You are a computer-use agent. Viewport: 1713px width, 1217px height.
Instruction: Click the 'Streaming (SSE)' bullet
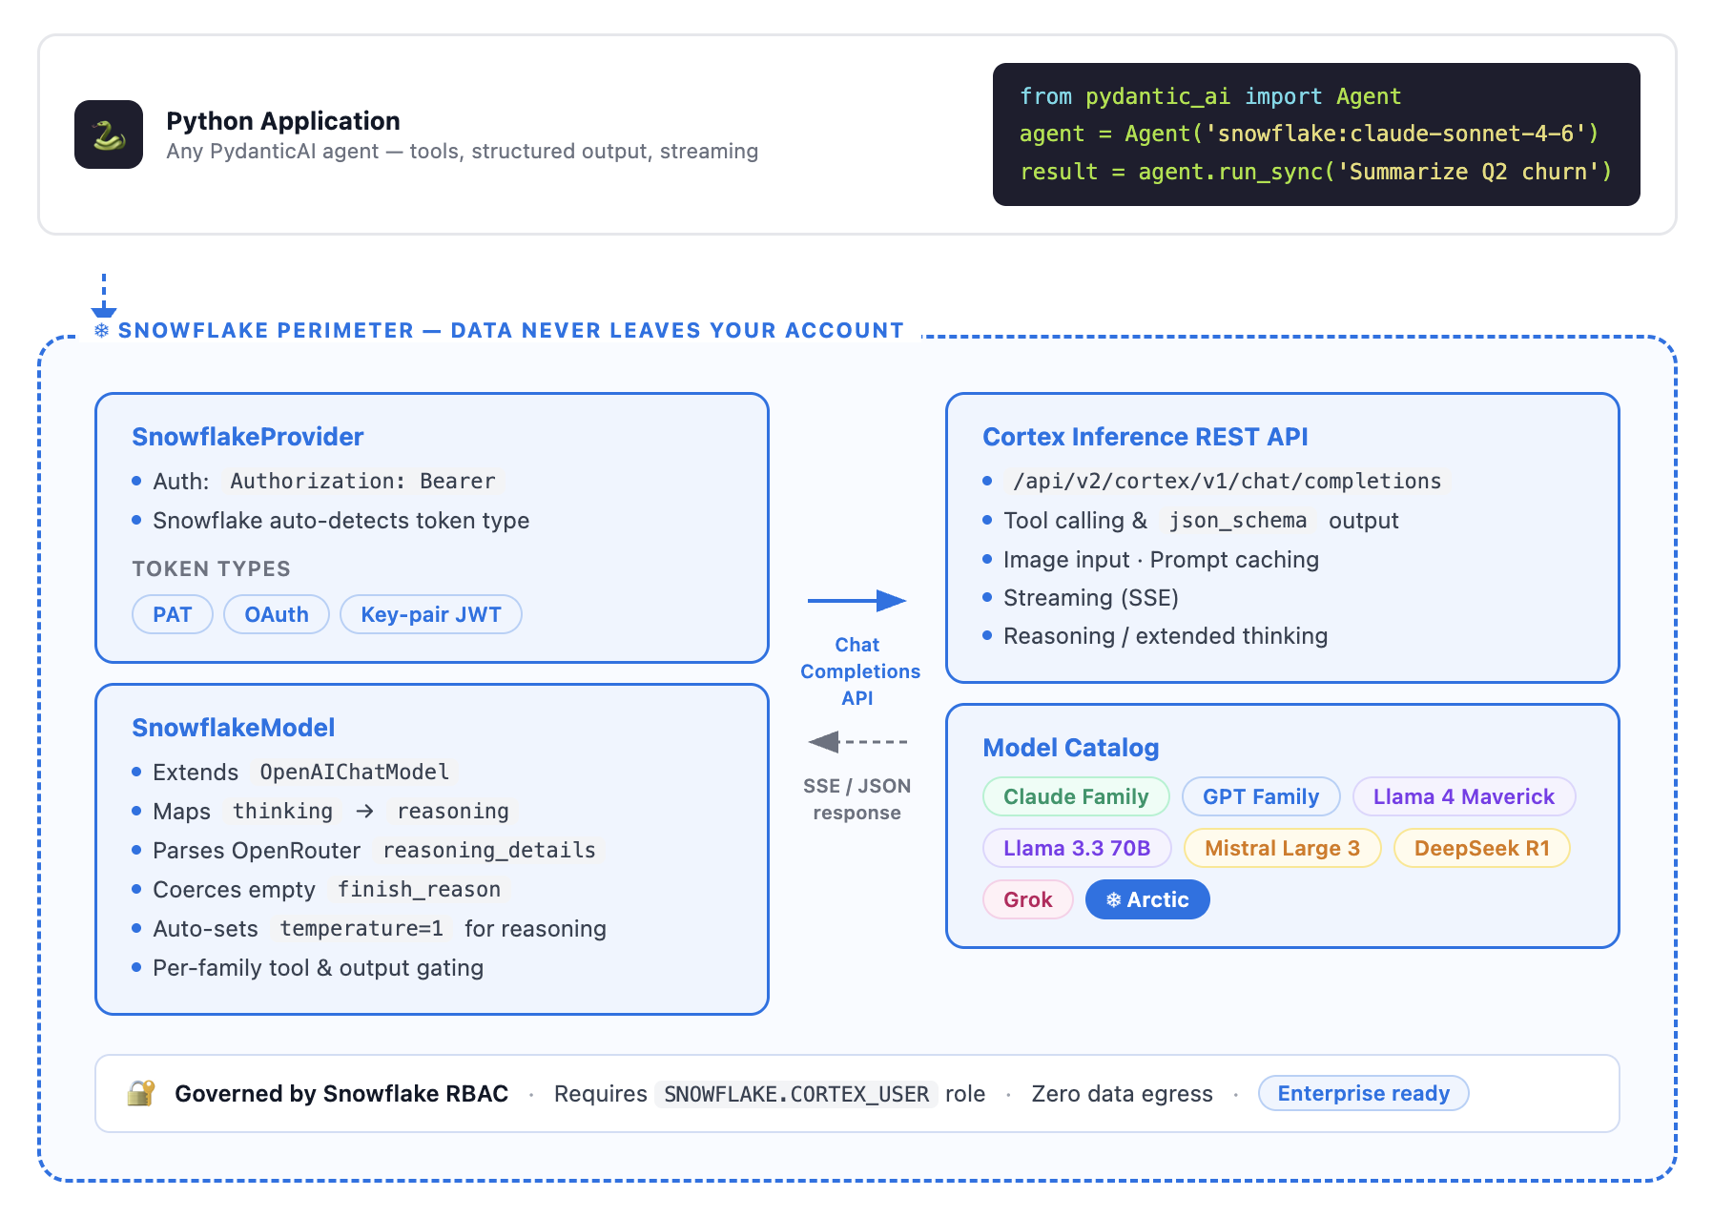tap(1091, 598)
